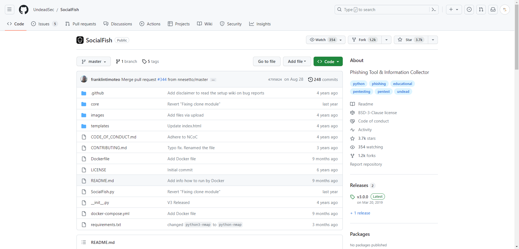Open the requirements.txt file
519x249 pixels.
pyautogui.click(x=106, y=225)
